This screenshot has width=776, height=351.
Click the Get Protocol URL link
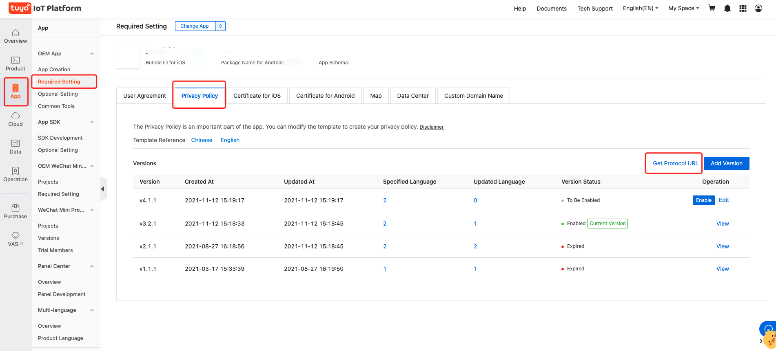[x=675, y=163]
